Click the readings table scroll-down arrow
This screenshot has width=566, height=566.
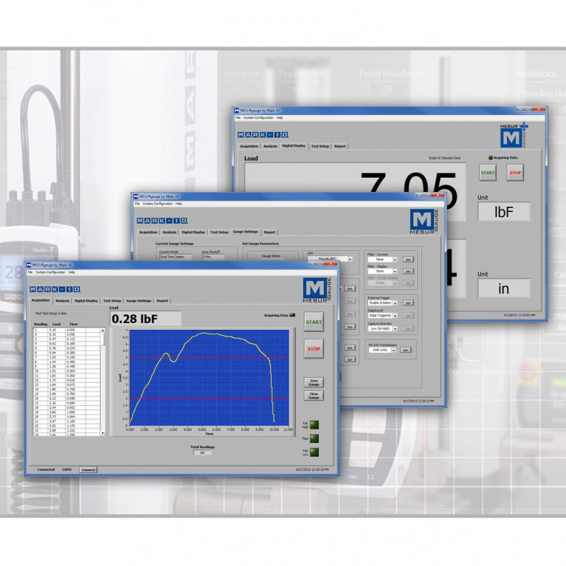pos(103,433)
